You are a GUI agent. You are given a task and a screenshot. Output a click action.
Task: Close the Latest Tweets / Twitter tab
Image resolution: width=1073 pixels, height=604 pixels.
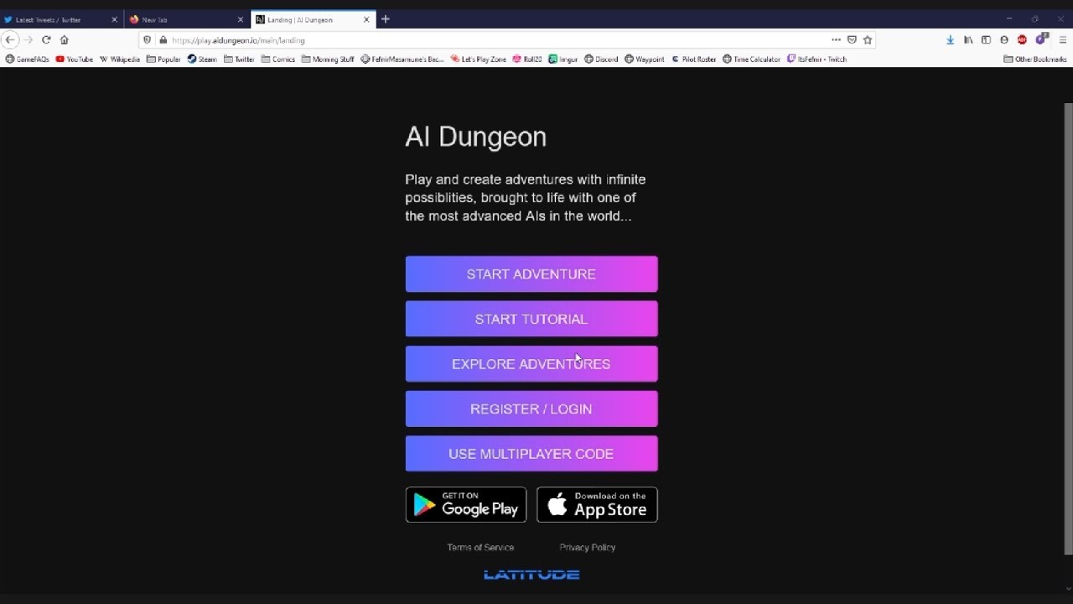(x=115, y=19)
